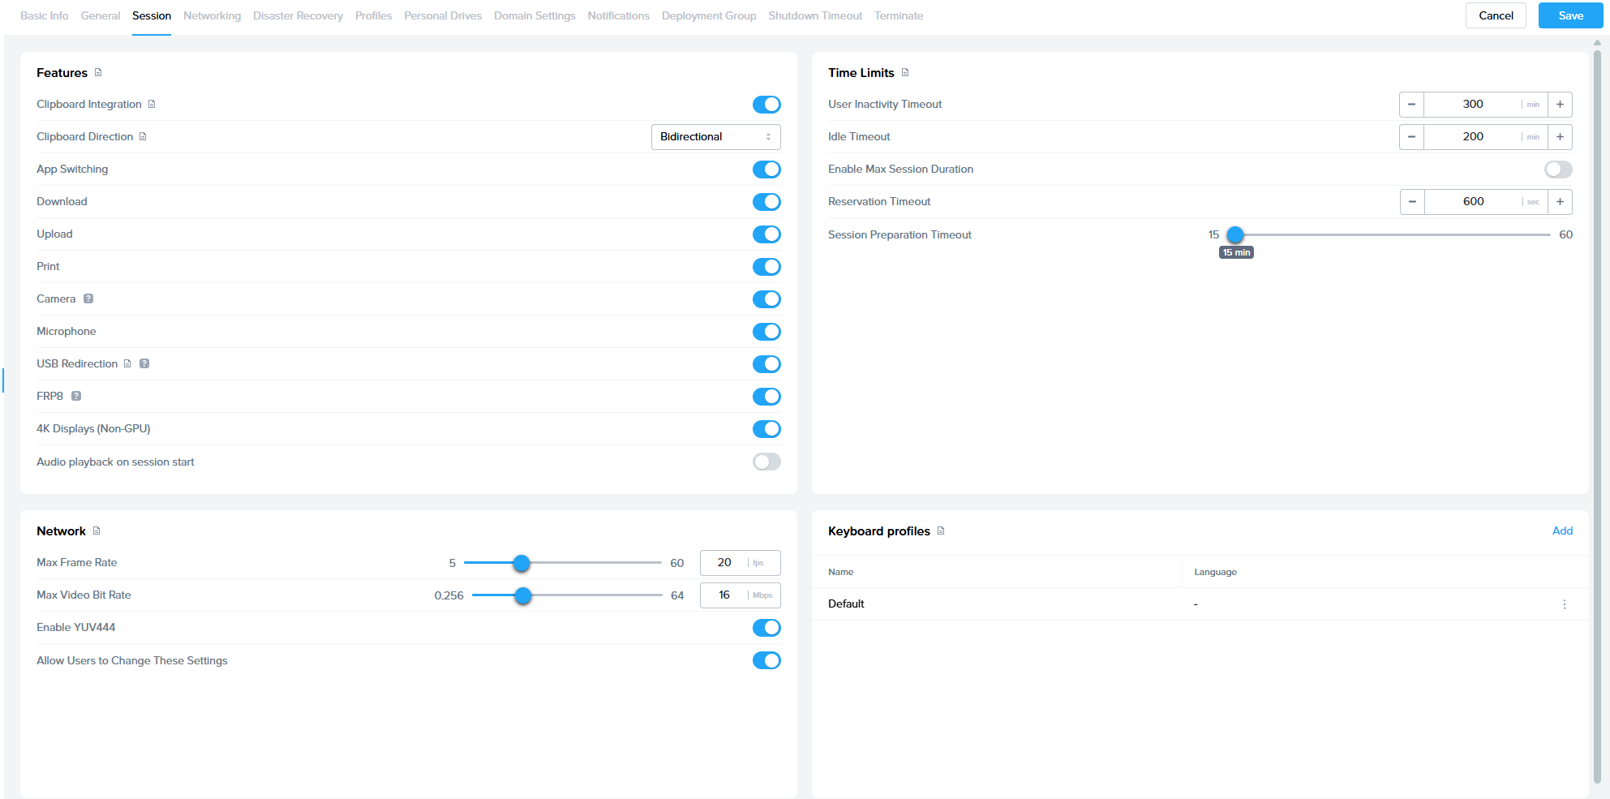Click the Clipboard Integration doc icon

[x=152, y=105]
